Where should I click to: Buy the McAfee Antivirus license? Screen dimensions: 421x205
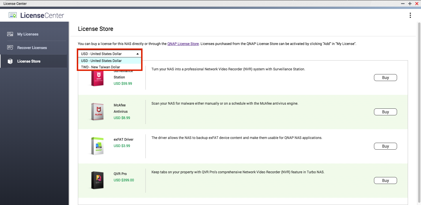386,112
